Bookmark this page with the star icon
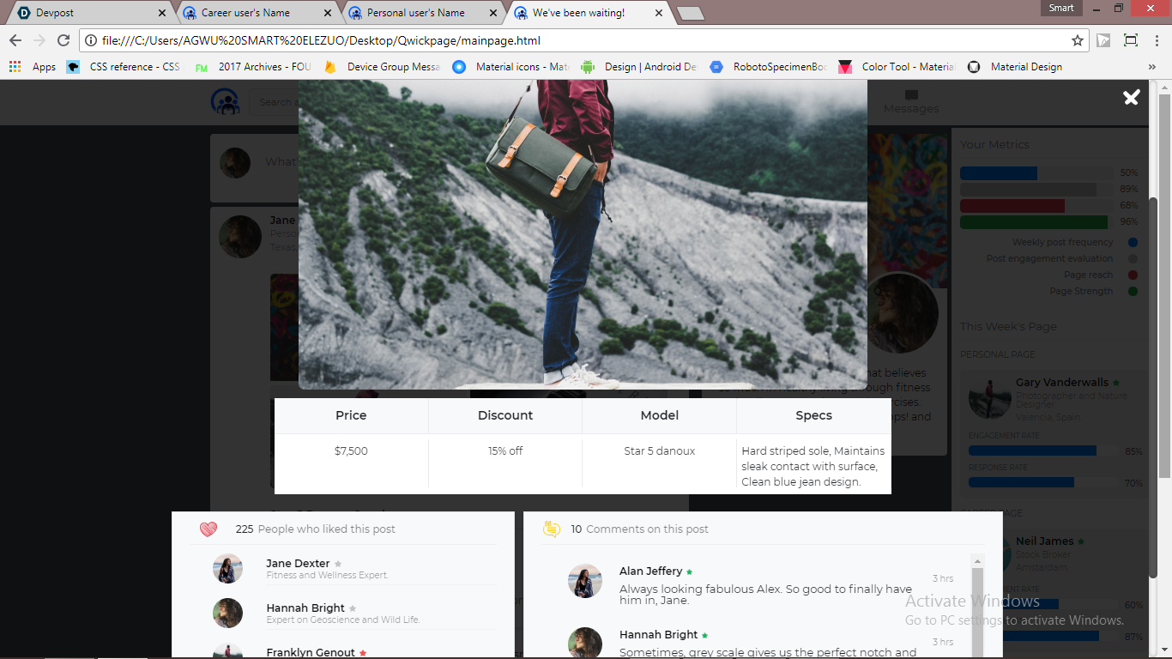This screenshot has height=659, width=1172. 1078,40
